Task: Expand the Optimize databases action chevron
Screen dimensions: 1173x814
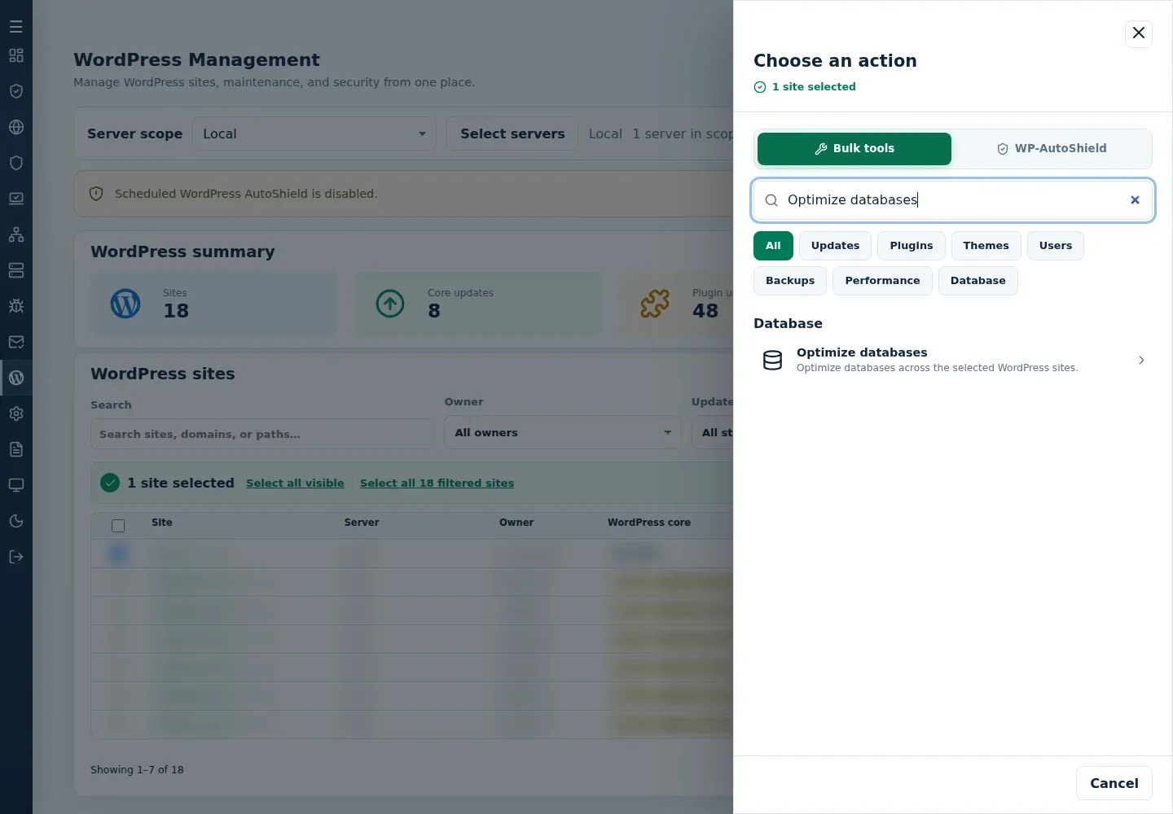Action: pyautogui.click(x=1141, y=360)
